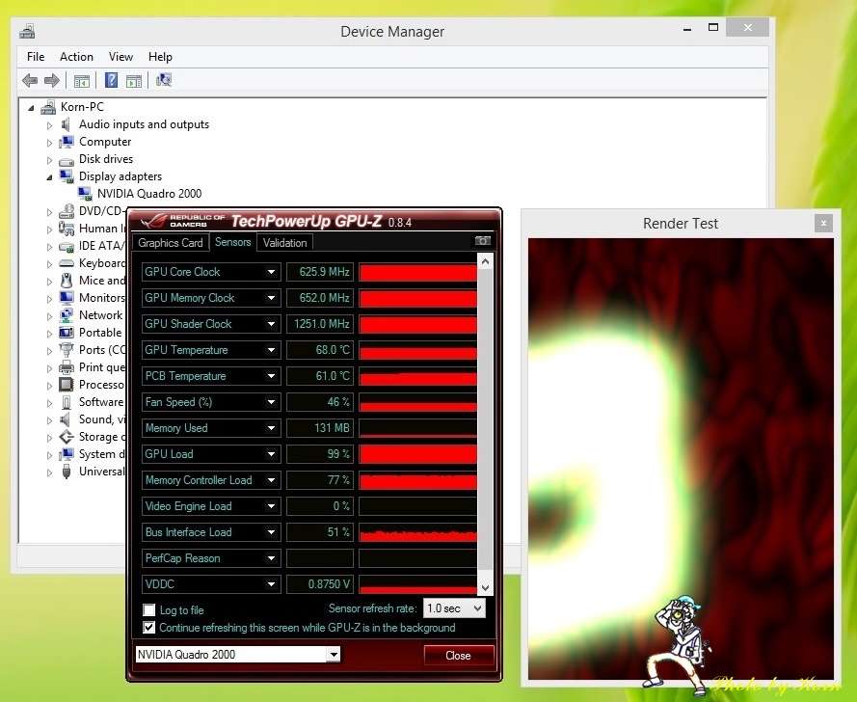
Task: Click the Network adapters category icon
Action: pos(67,315)
